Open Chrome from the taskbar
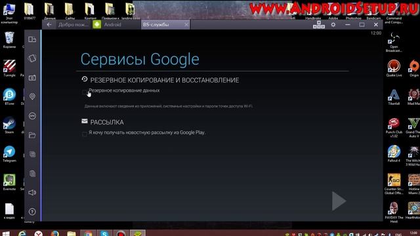420x236 pixels. click(88, 233)
